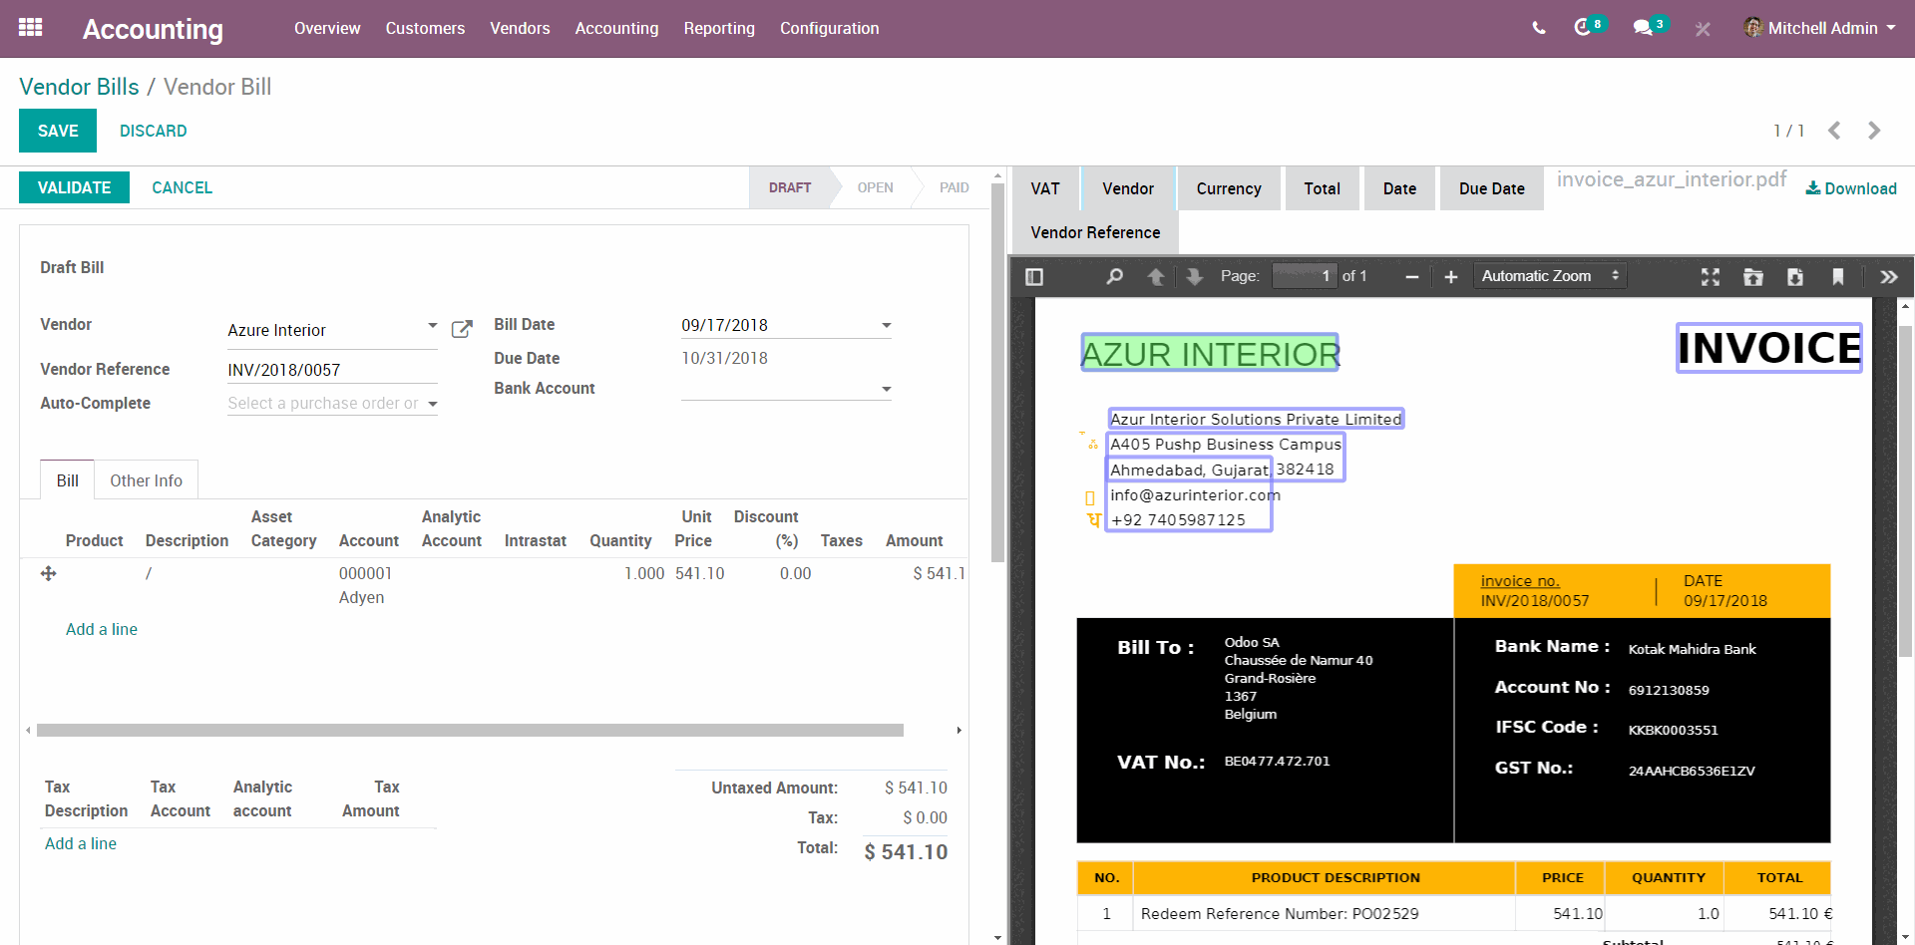Image resolution: width=1915 pixels, height=945 pixels.
Task: Go to previous record arrow
Action: 1834,131
